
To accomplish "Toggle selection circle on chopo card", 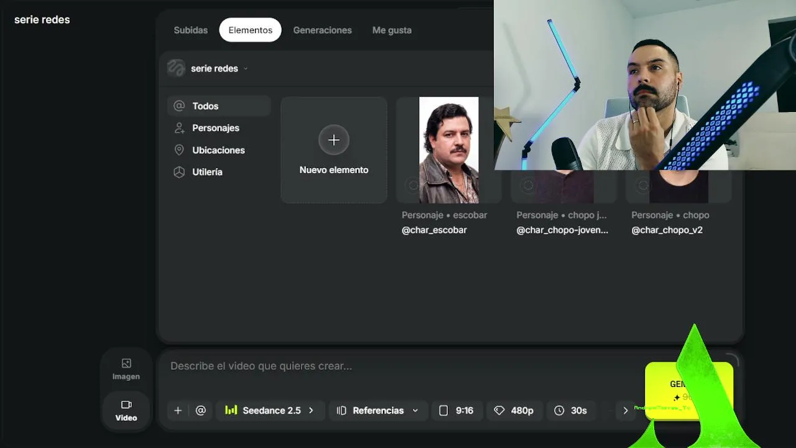I will coord(643,185).
